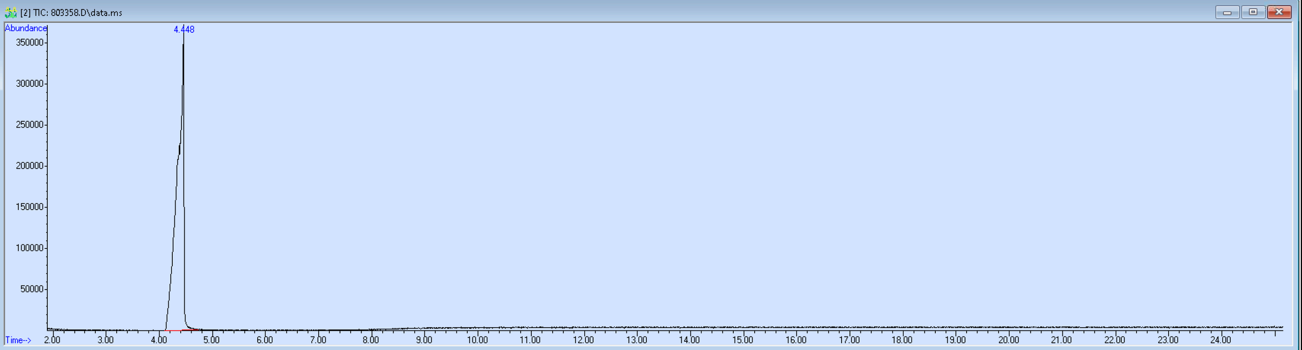The height and width of the screenshot is (350, 1302).
Task: Click the 11.00 time axis label
Action: (530, 340)
